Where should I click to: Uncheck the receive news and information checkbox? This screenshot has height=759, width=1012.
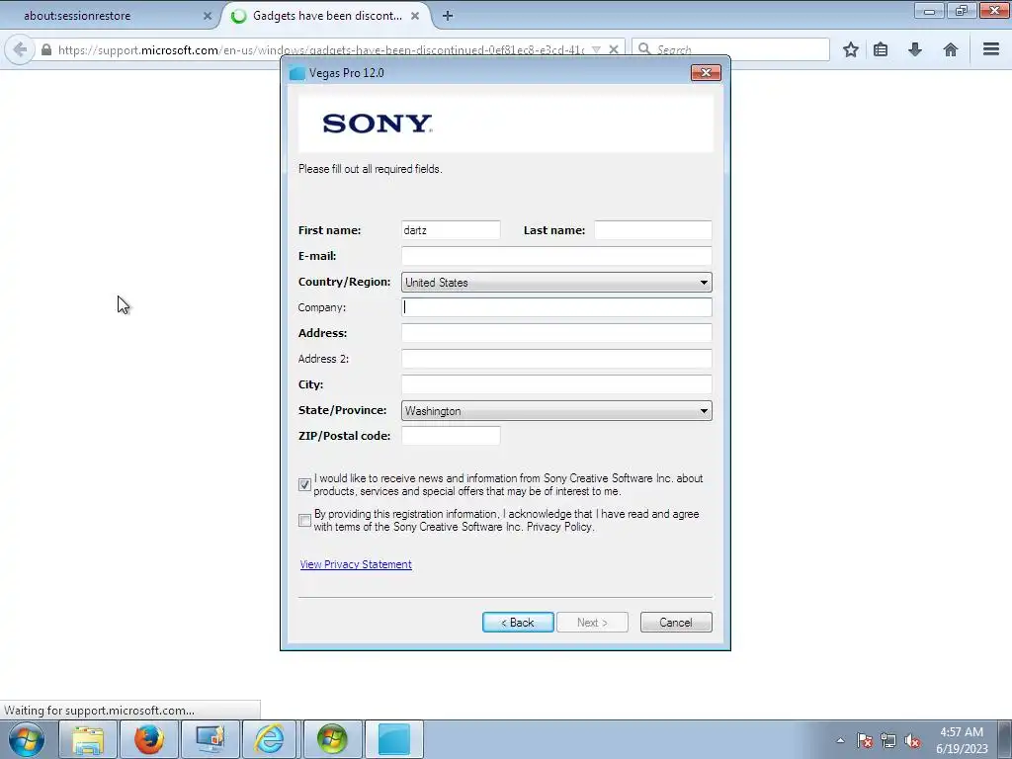[x=304, y=484]
